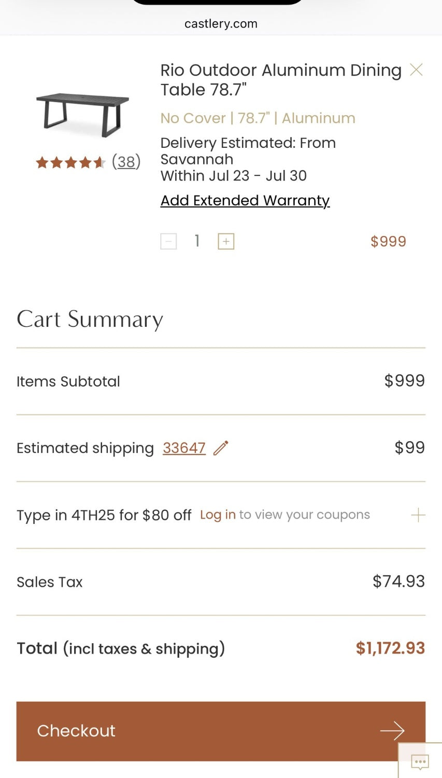Image resolution: width=442 pixels, height=778 pixels.
Task: Click Log in to view coupons
Action: [218, 515]
